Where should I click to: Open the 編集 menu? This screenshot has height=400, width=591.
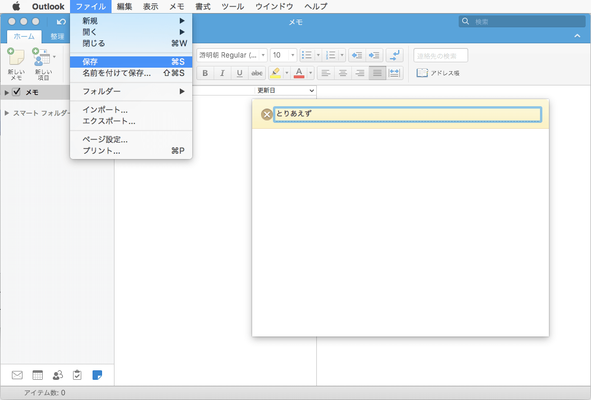point(125,7)
